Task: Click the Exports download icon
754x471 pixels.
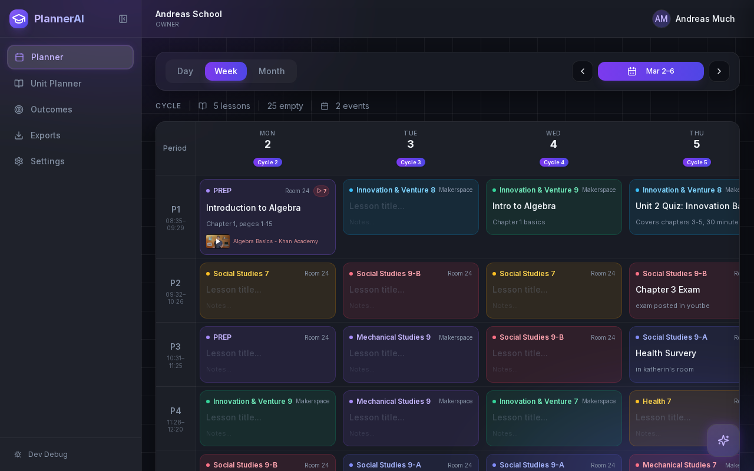Action: 19,135
